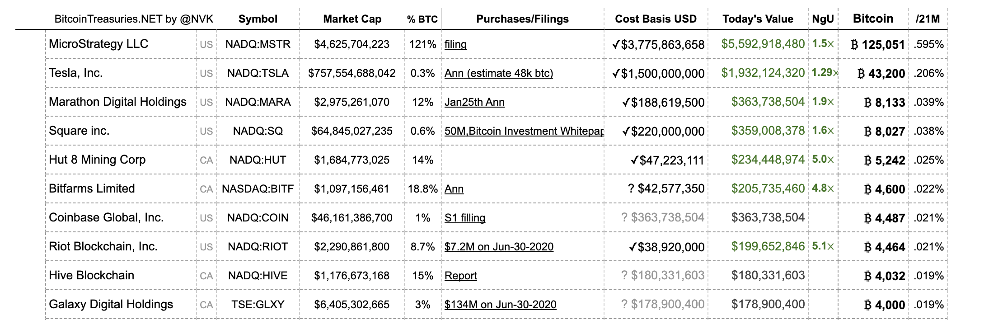
Task: Click the Today's Value column header
Action: point(758,19)
